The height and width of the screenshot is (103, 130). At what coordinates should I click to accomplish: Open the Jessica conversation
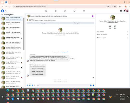tap(12, 83)
